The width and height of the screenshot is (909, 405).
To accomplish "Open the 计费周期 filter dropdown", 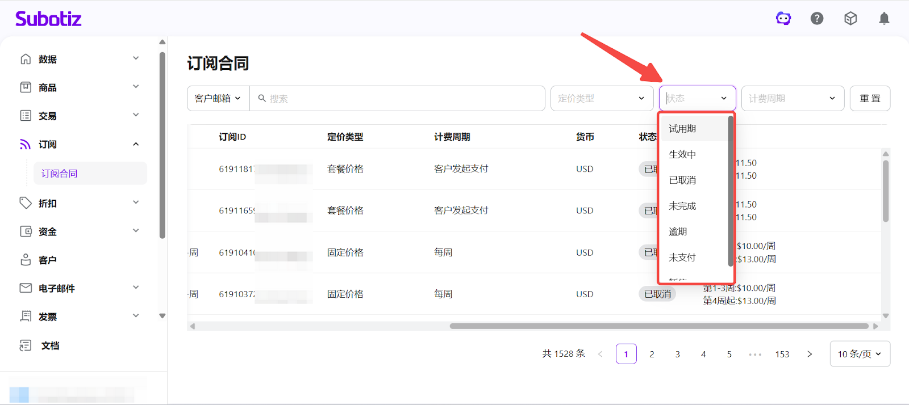I will click(x=792, y=98).
